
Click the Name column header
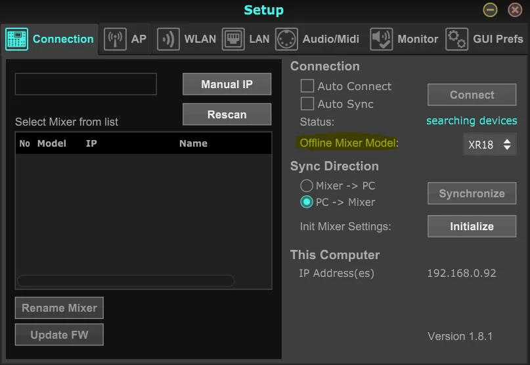tap(193, 143)
